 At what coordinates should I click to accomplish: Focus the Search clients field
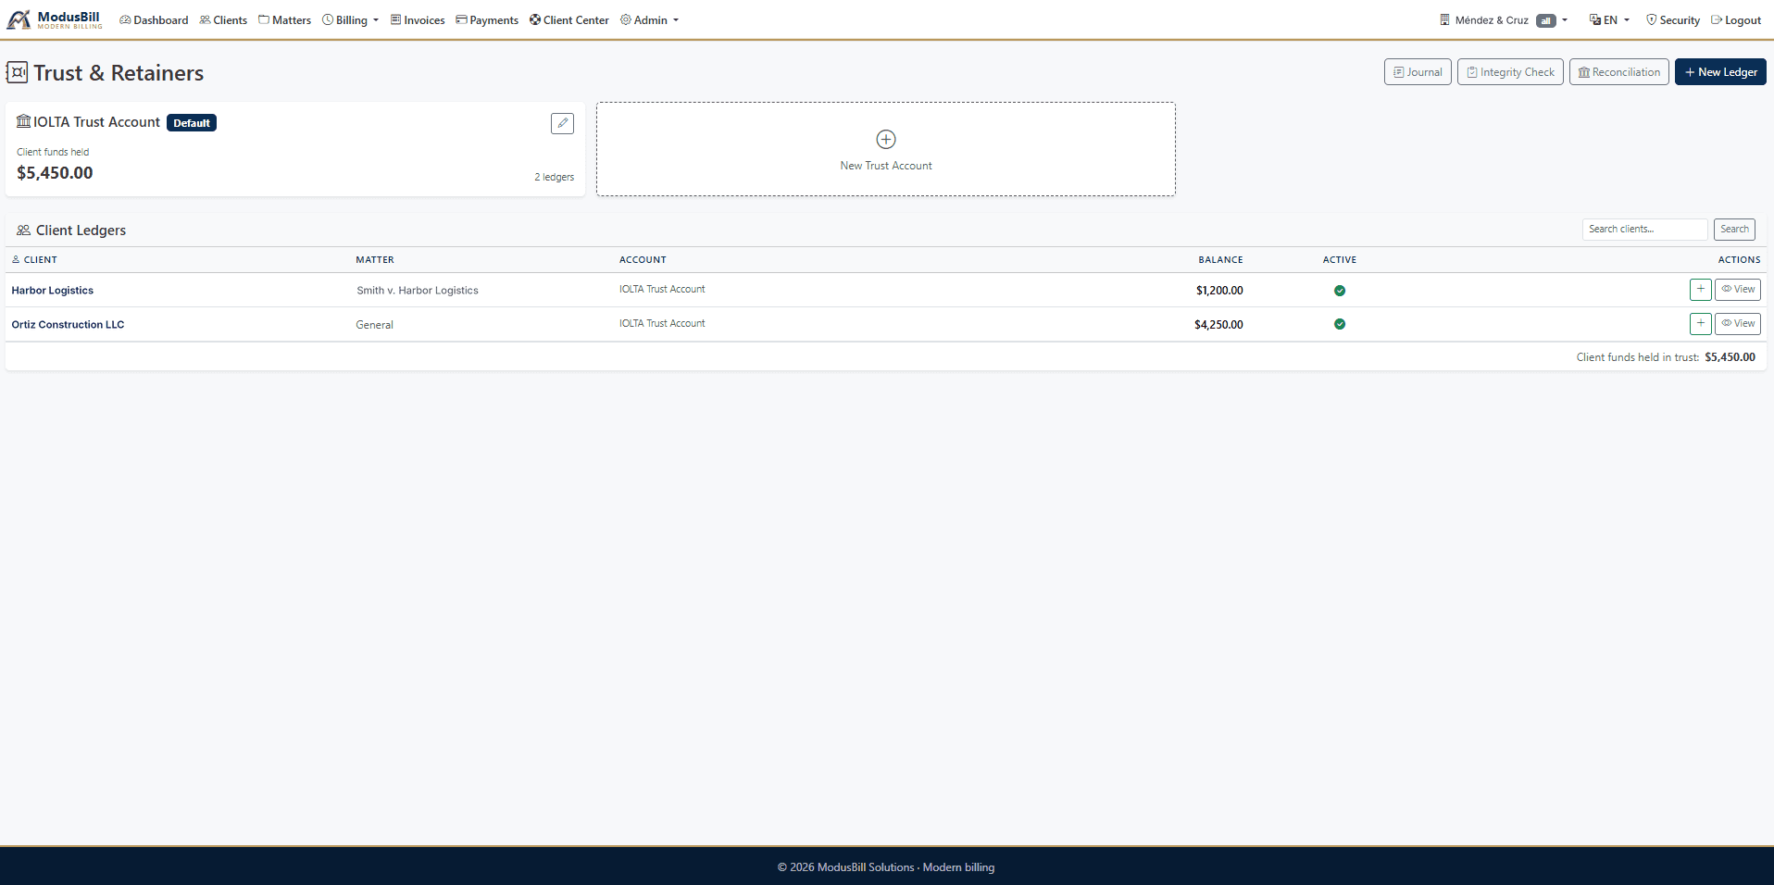tap(1644, 230)
